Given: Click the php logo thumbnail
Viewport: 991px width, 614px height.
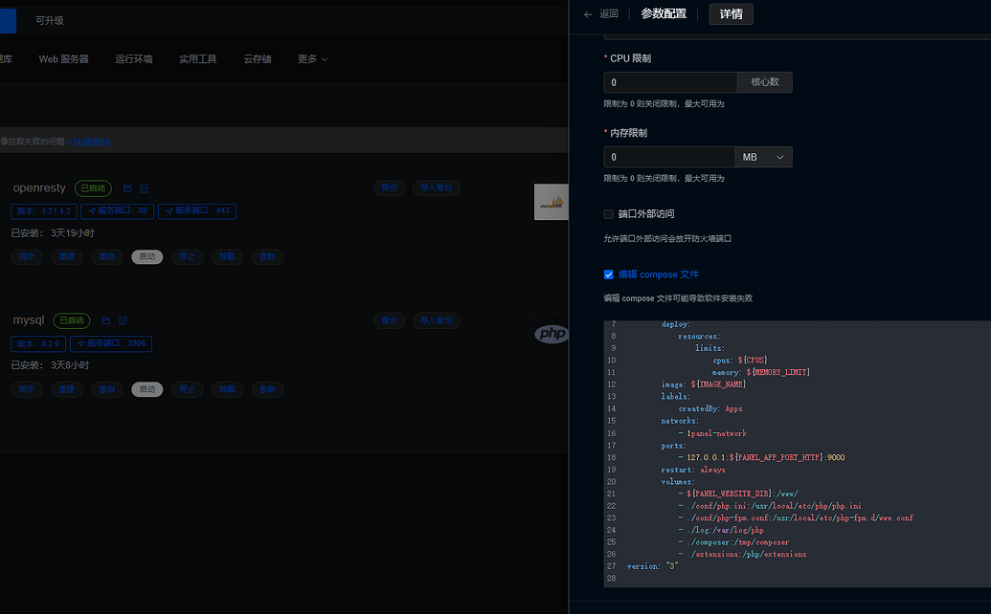Looking at the screenshot, I should 552,334.
